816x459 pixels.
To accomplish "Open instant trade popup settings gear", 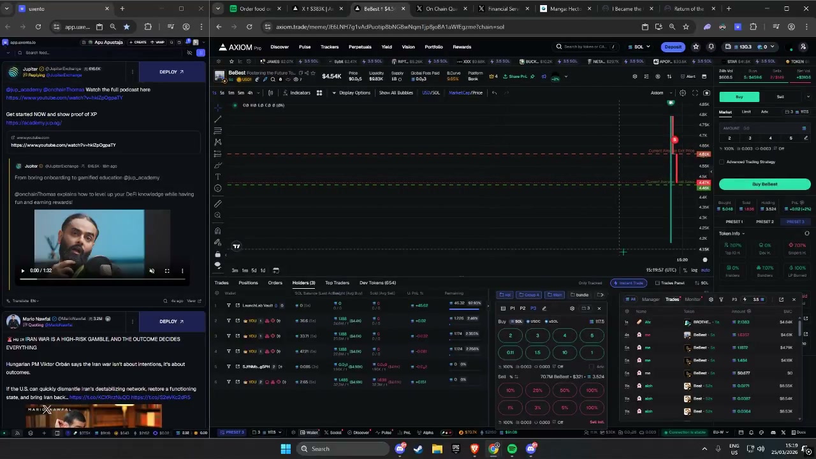I will click(572, 309).
